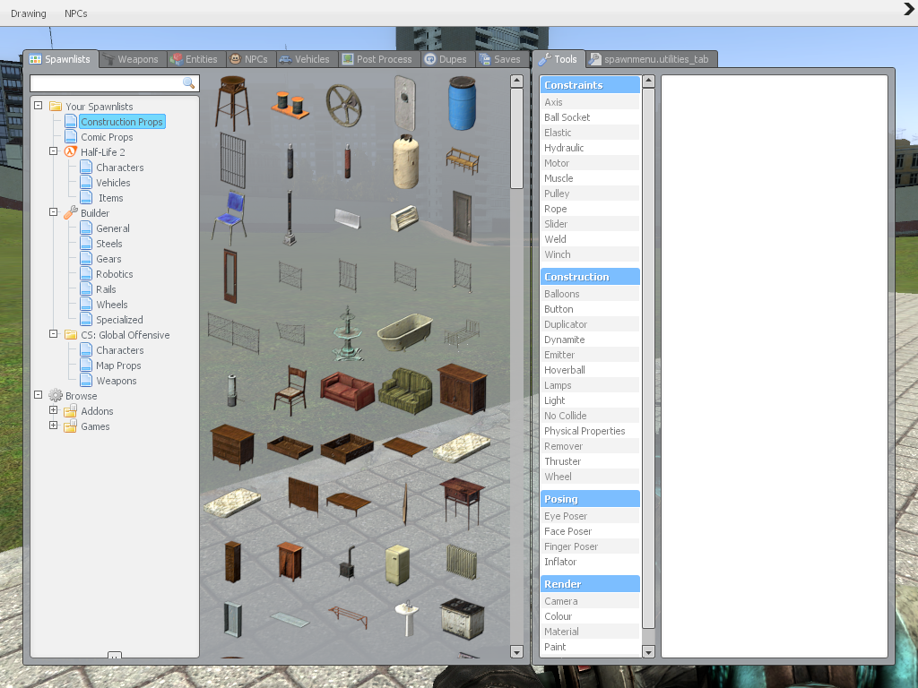Select the Weld tool
Image resolution: width=918 pixels, height=688 pixels.
(x=590, y=238)
